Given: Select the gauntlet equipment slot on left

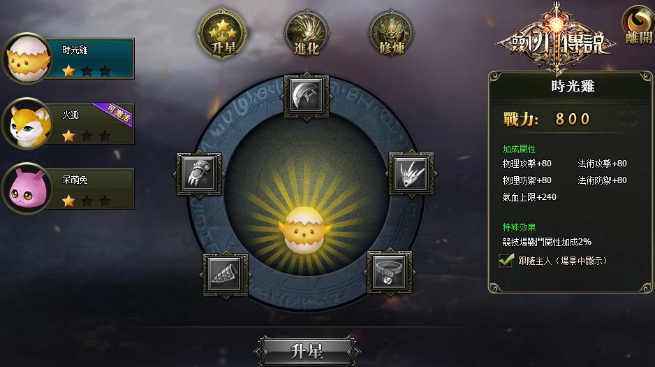Looking at the screenshot, I should click(x=199, y=174).
